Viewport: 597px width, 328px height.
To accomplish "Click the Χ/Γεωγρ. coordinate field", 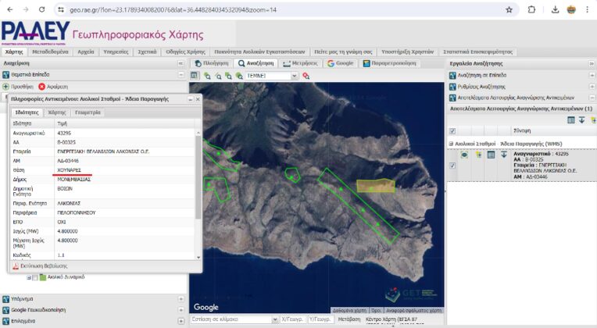I will point(292,319).
